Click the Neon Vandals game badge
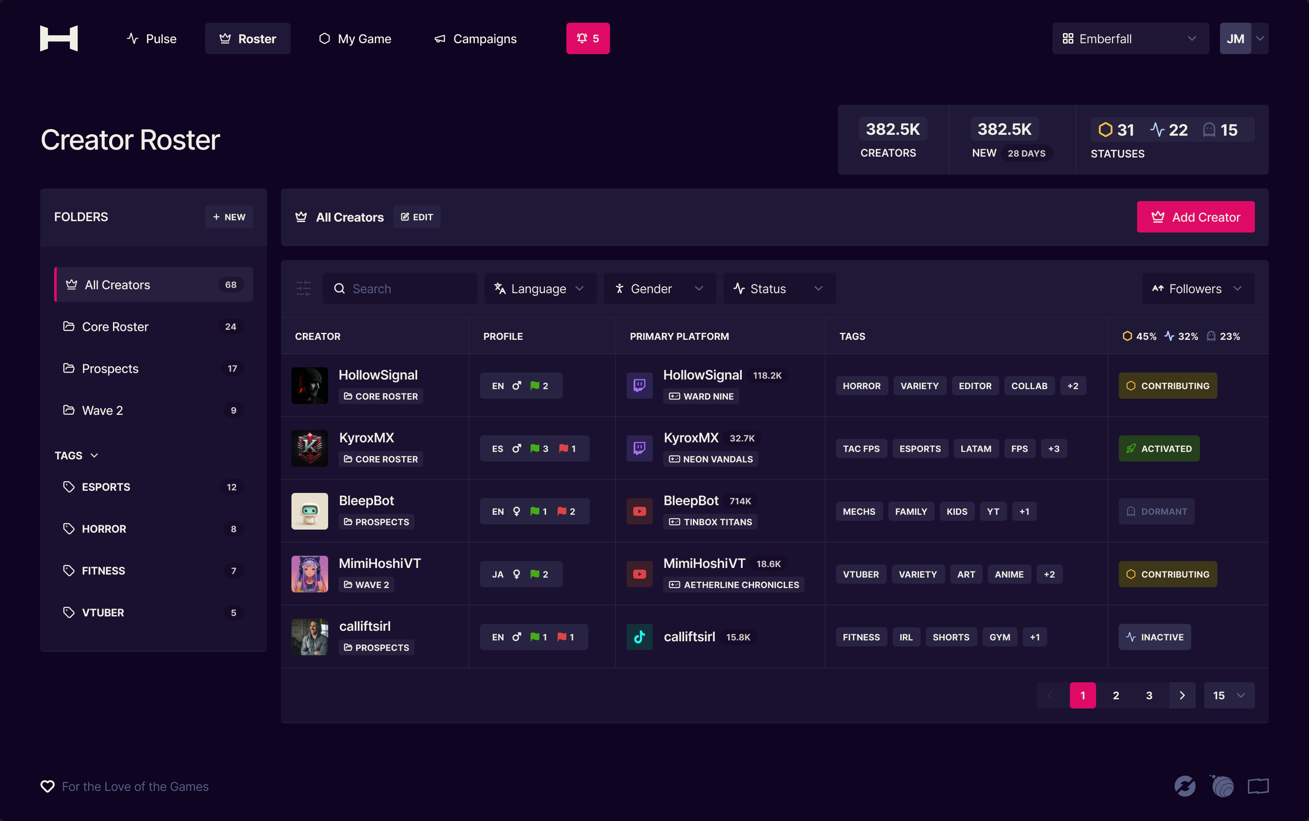Screen dimensions: 1309x821 (x=710, y=459)
